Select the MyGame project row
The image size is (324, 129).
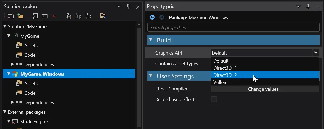point(69,36)
